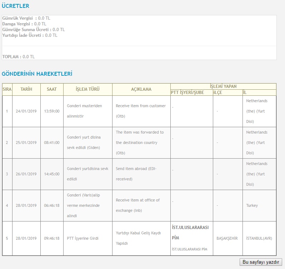
Task: Click the date 24/01/2019 cell
Action: click(26, 111)
